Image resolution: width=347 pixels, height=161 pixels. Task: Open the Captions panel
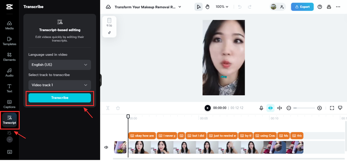(9, 104)
